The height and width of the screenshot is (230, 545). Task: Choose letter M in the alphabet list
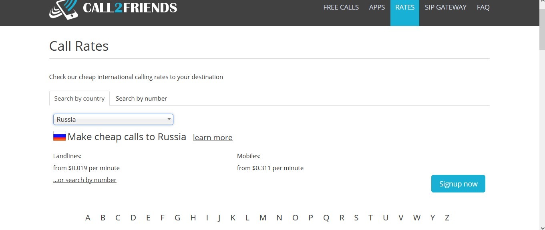pyautogui.click(x=263, y=218)
